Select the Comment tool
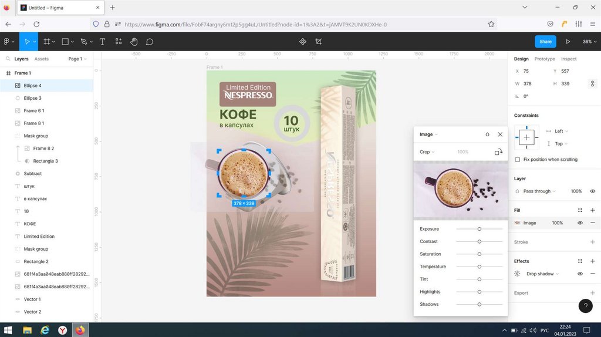 click(x=150, y=42)
